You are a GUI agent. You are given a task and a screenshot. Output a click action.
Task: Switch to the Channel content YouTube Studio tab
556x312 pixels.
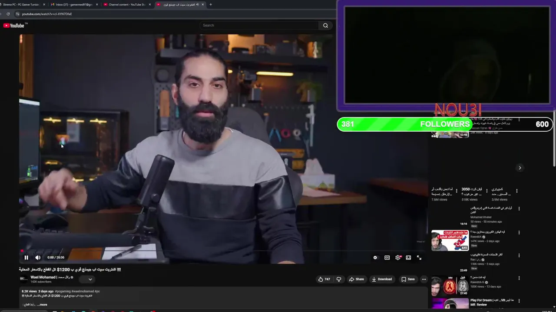click(x=127, y=4)
